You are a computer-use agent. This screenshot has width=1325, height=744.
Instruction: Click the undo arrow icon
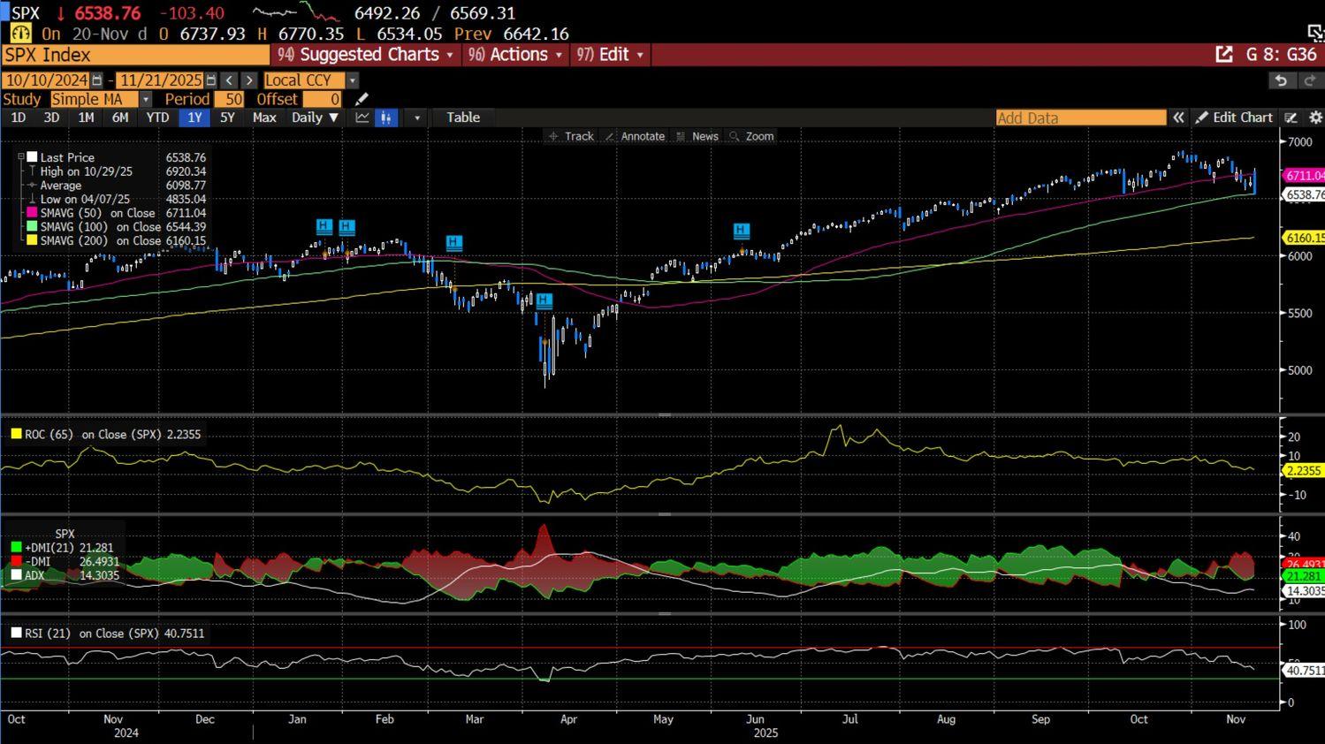1280,80
